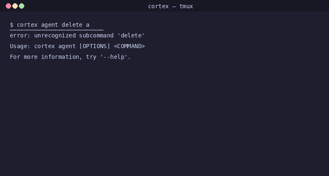This screenshot has width=329, height=176.
Task: Click 'cortex' in the usage line
Action: pyautogui.click(x=44, y=46)
